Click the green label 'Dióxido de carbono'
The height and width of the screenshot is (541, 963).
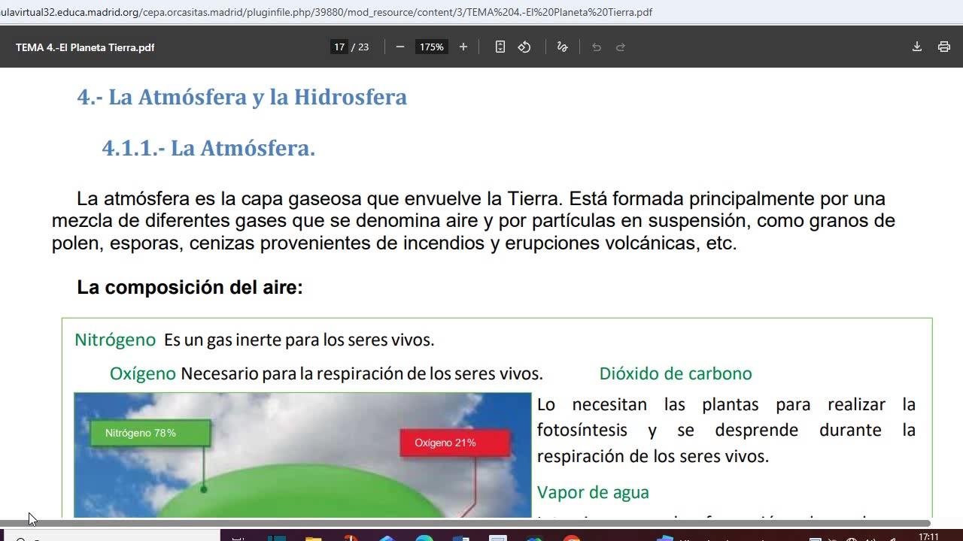(x=676, y=373)
